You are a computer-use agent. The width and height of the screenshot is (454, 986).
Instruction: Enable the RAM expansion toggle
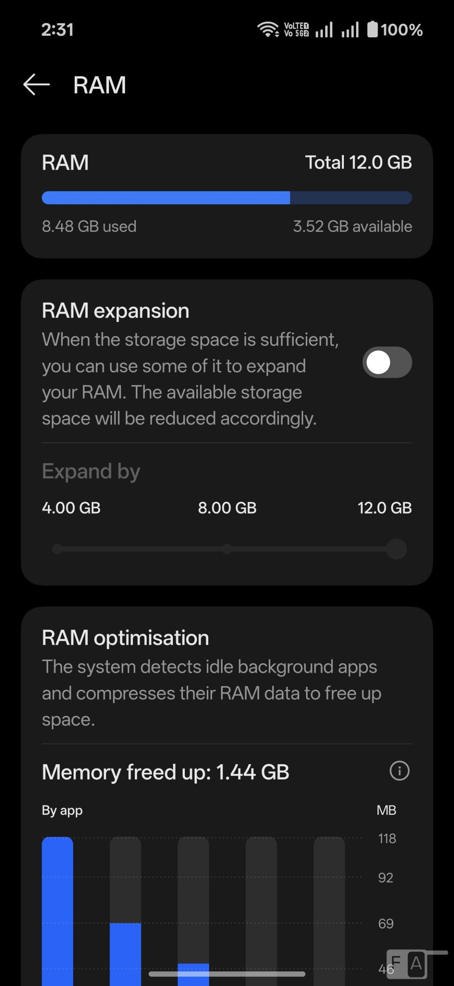pos(387,362)
